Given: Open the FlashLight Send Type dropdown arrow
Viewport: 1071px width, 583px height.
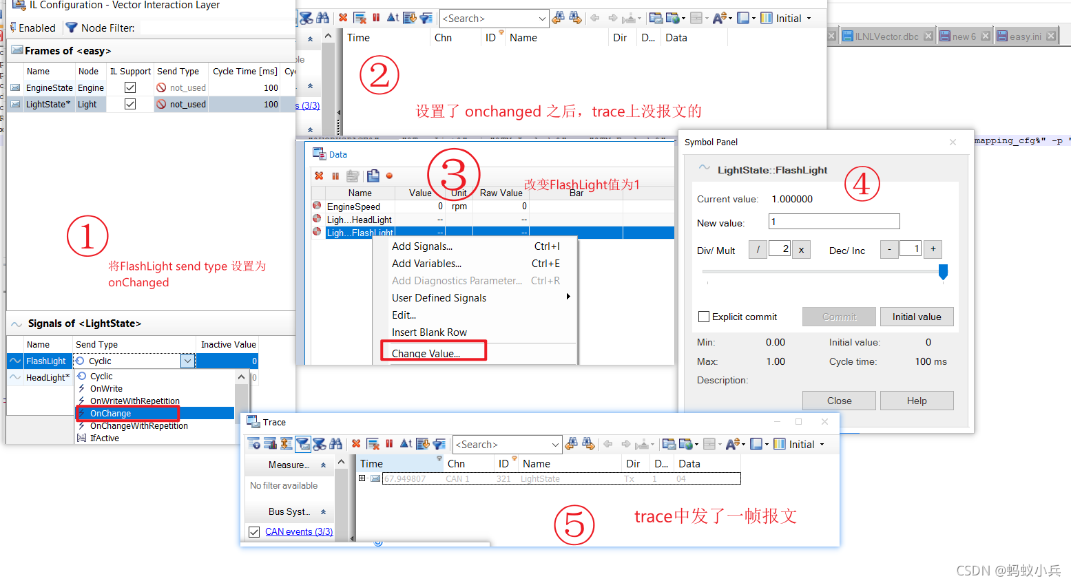Looking at the screenshot, I should (x=187, y=361).
